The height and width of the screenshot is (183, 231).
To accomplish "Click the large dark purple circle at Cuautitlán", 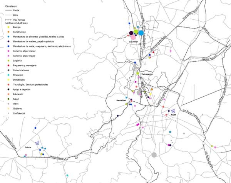I will [x=131, y=33].
